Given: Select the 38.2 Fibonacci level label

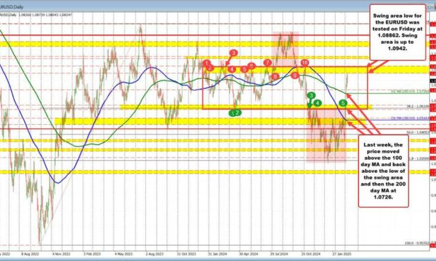Looking at the screenshot, I should 417,106.
